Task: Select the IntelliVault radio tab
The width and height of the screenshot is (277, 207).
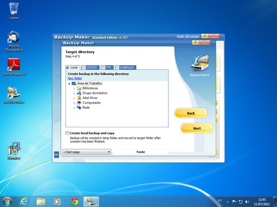Action: pyautogui.click(x=125, y=67)
